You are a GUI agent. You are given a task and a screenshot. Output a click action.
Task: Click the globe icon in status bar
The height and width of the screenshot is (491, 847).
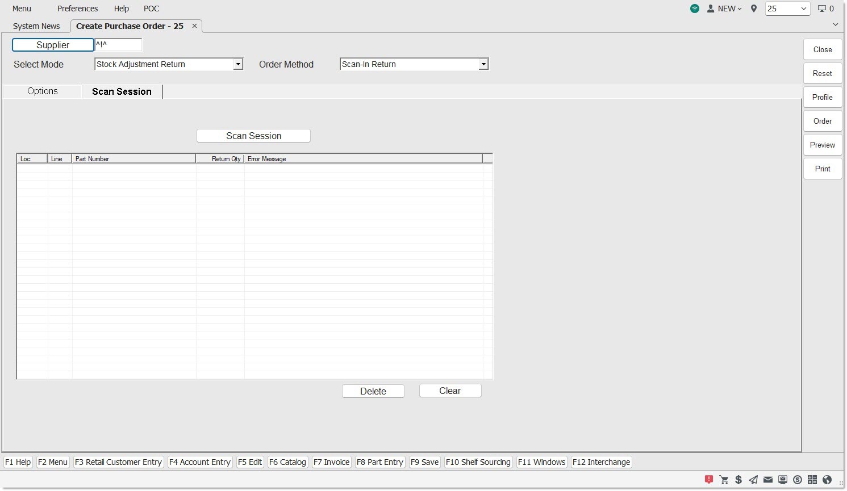827,480
